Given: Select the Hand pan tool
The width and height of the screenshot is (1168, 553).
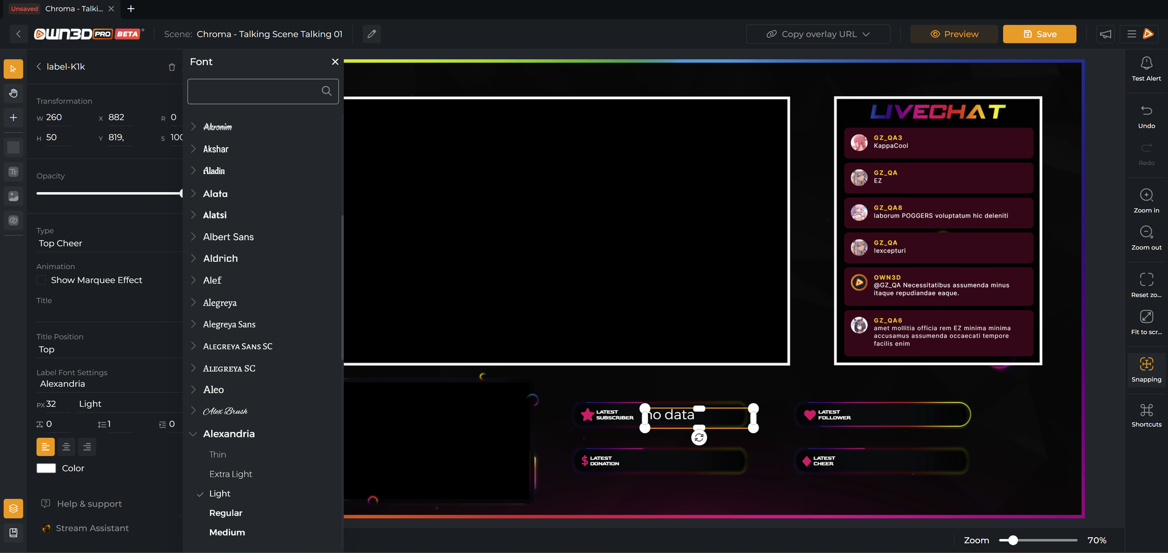Looking at the screenshot, I should point(13,93).
